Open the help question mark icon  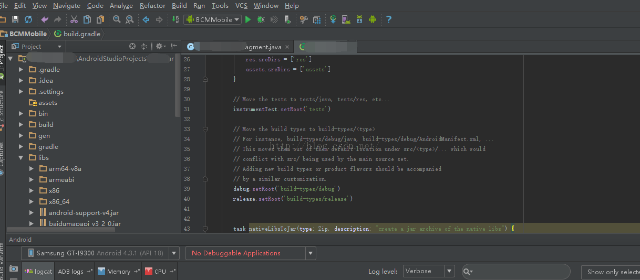pos(388,19)
